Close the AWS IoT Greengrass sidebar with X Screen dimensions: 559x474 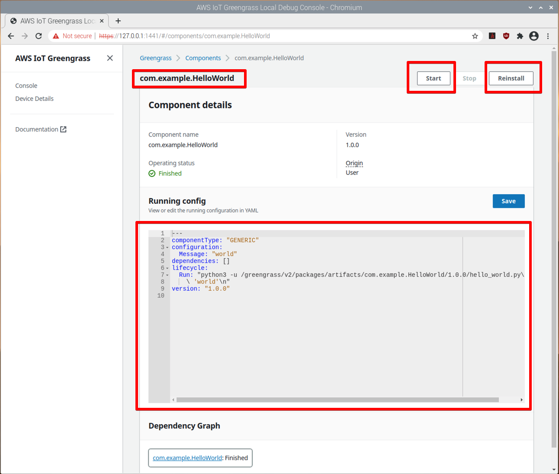[110, 58]
